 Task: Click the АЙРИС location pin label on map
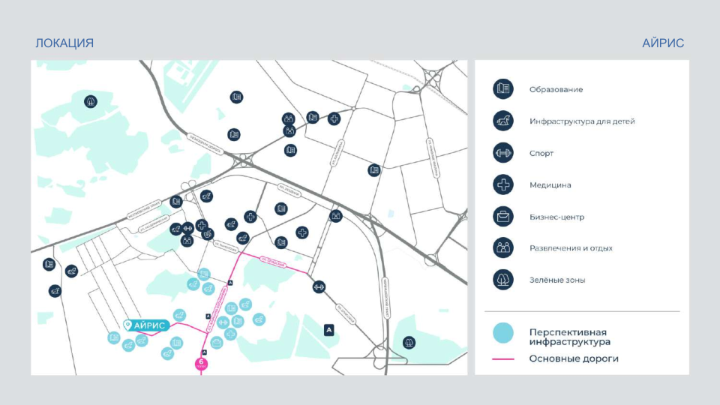(145, 325)
